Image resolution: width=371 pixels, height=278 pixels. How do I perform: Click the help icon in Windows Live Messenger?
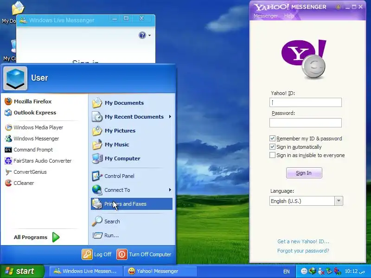click(x=142, y=36)
